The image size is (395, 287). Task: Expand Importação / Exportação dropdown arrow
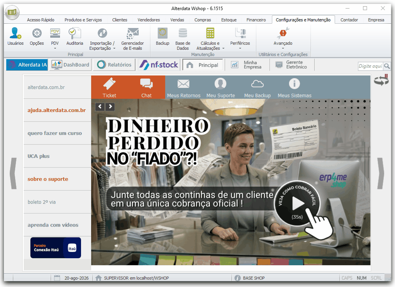pyautogui.click(x=114, y=48)
